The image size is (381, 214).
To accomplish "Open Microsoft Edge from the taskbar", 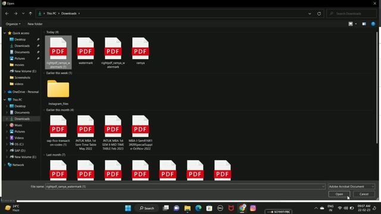I will (x=198, y=208).
